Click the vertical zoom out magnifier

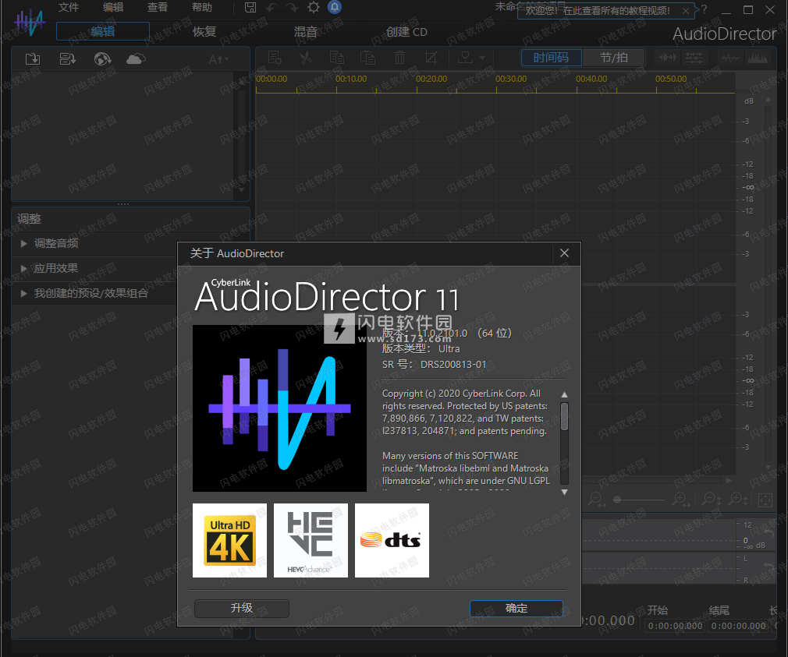tap(712, 500)
